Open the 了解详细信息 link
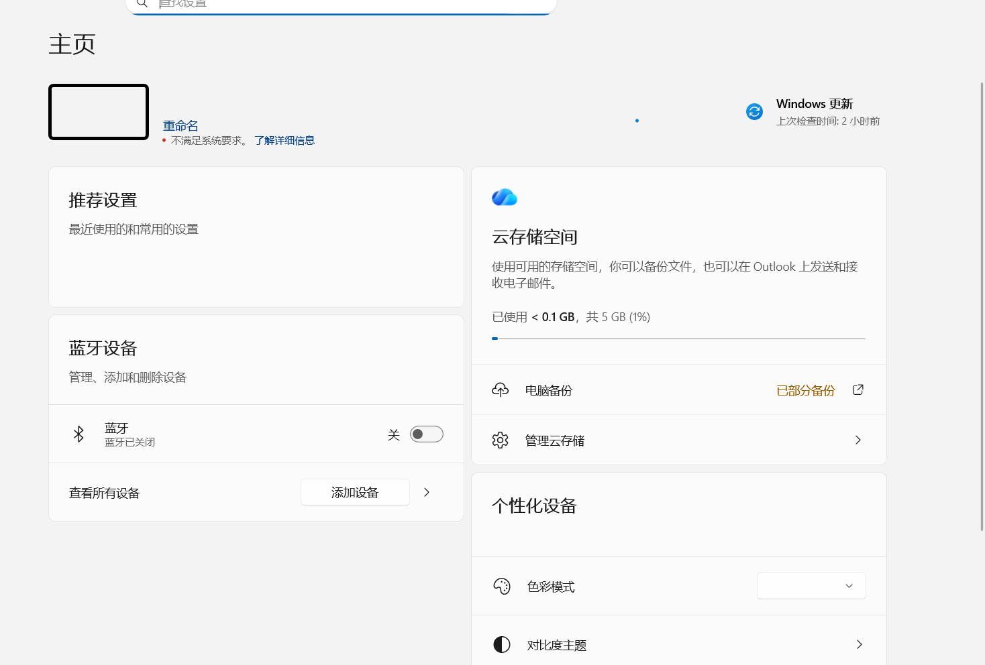 pos(284,140)
